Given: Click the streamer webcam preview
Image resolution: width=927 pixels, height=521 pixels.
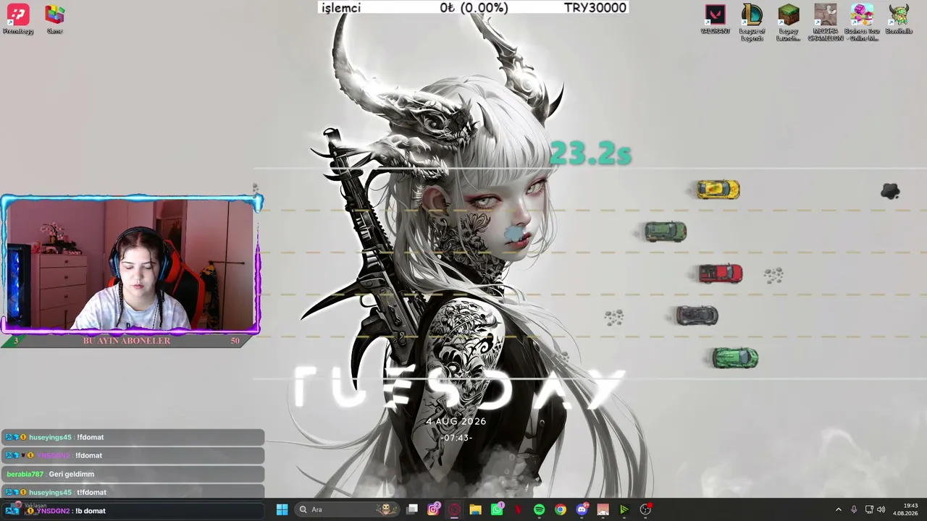Looking at the screenshot, I should click(131, 265).
